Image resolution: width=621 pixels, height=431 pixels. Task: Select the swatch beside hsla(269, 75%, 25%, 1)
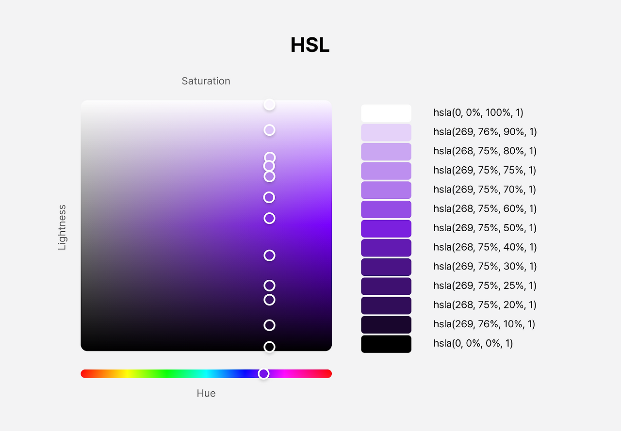[x=386, y=286]
